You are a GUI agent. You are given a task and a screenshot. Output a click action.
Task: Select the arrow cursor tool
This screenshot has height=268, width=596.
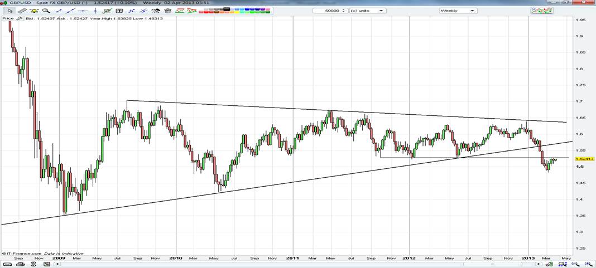pos(10,11)
